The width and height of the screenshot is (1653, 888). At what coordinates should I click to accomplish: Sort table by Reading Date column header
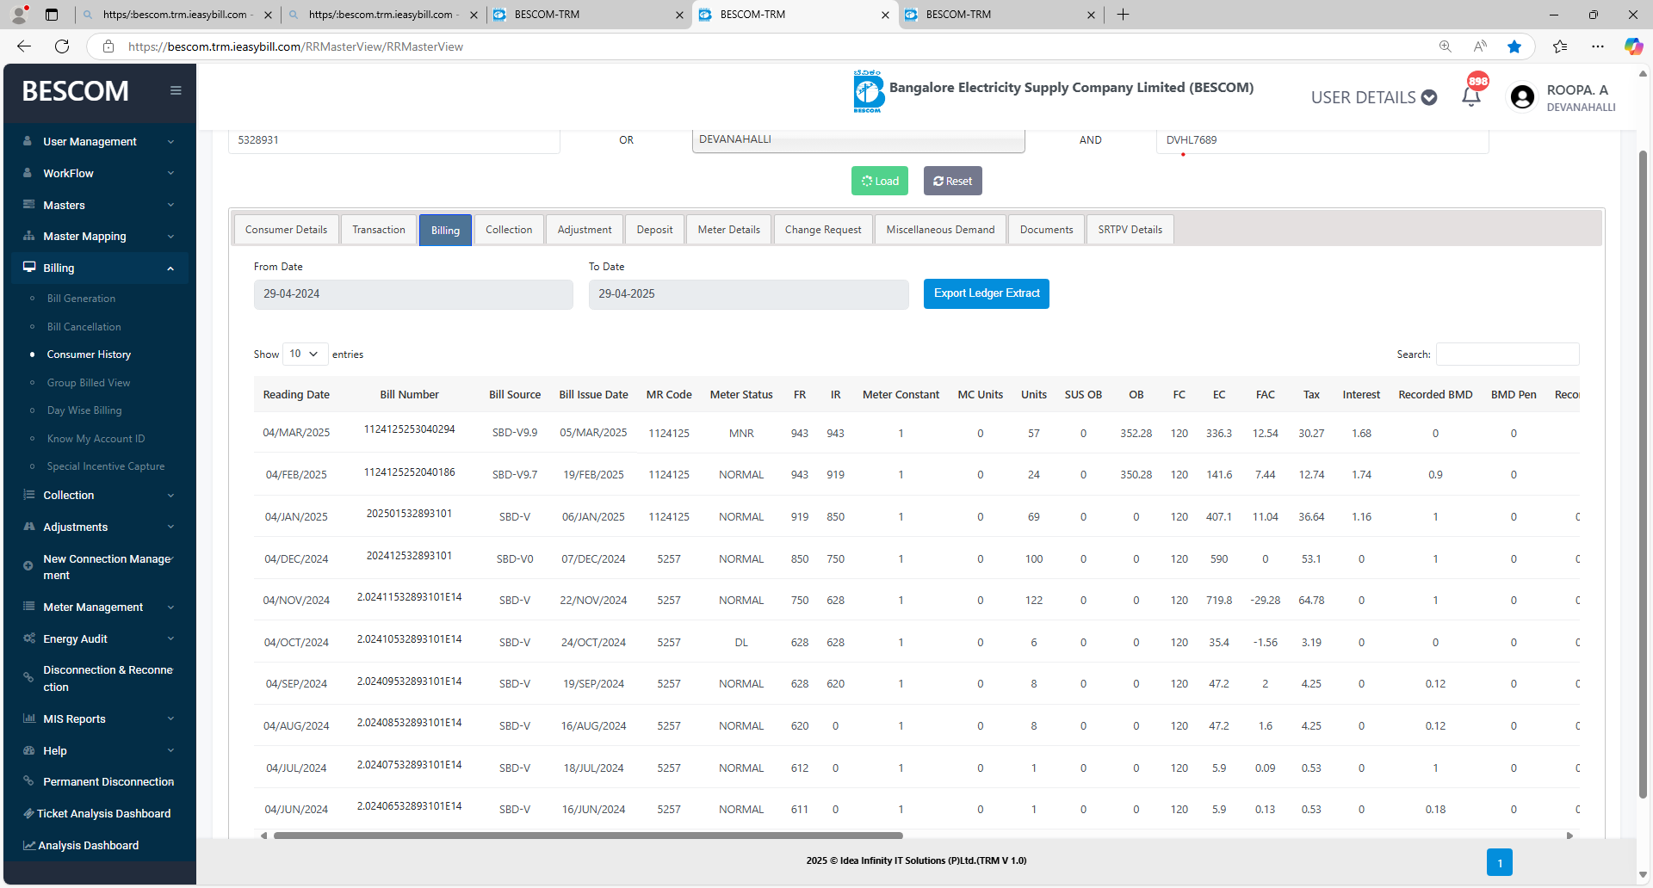[x=296, y=395]
